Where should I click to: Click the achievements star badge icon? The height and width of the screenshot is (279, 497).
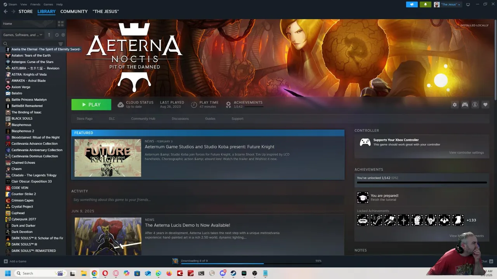click(x=228, y=105)
